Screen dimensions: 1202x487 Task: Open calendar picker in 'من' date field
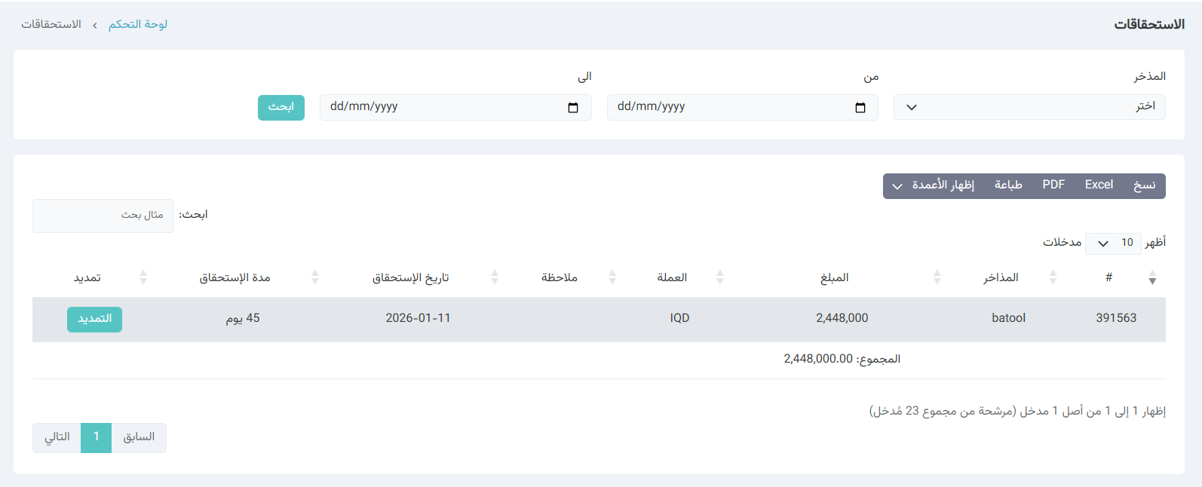pyautogui.click(x=860, y=108)
